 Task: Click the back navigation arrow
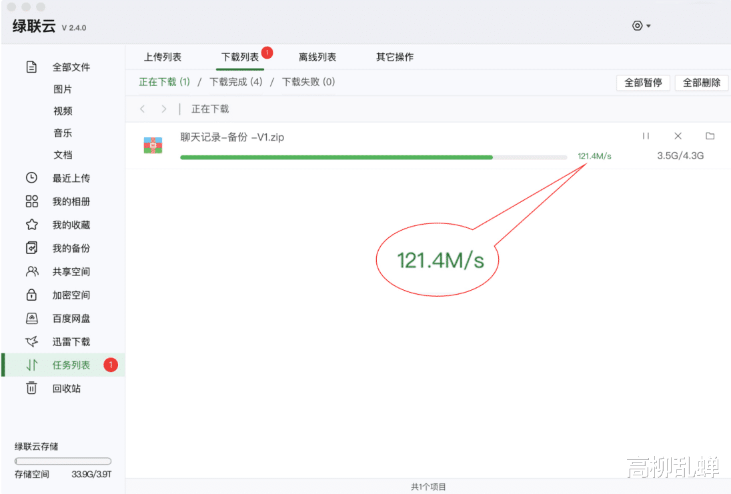pyautogui.click(x=142, y=108)
